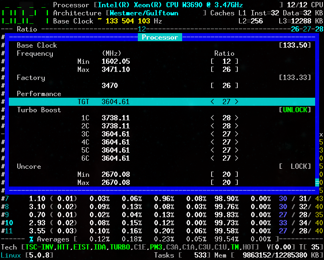Select core #9 row
Screen dimensions: 324x260
(162, 215)
